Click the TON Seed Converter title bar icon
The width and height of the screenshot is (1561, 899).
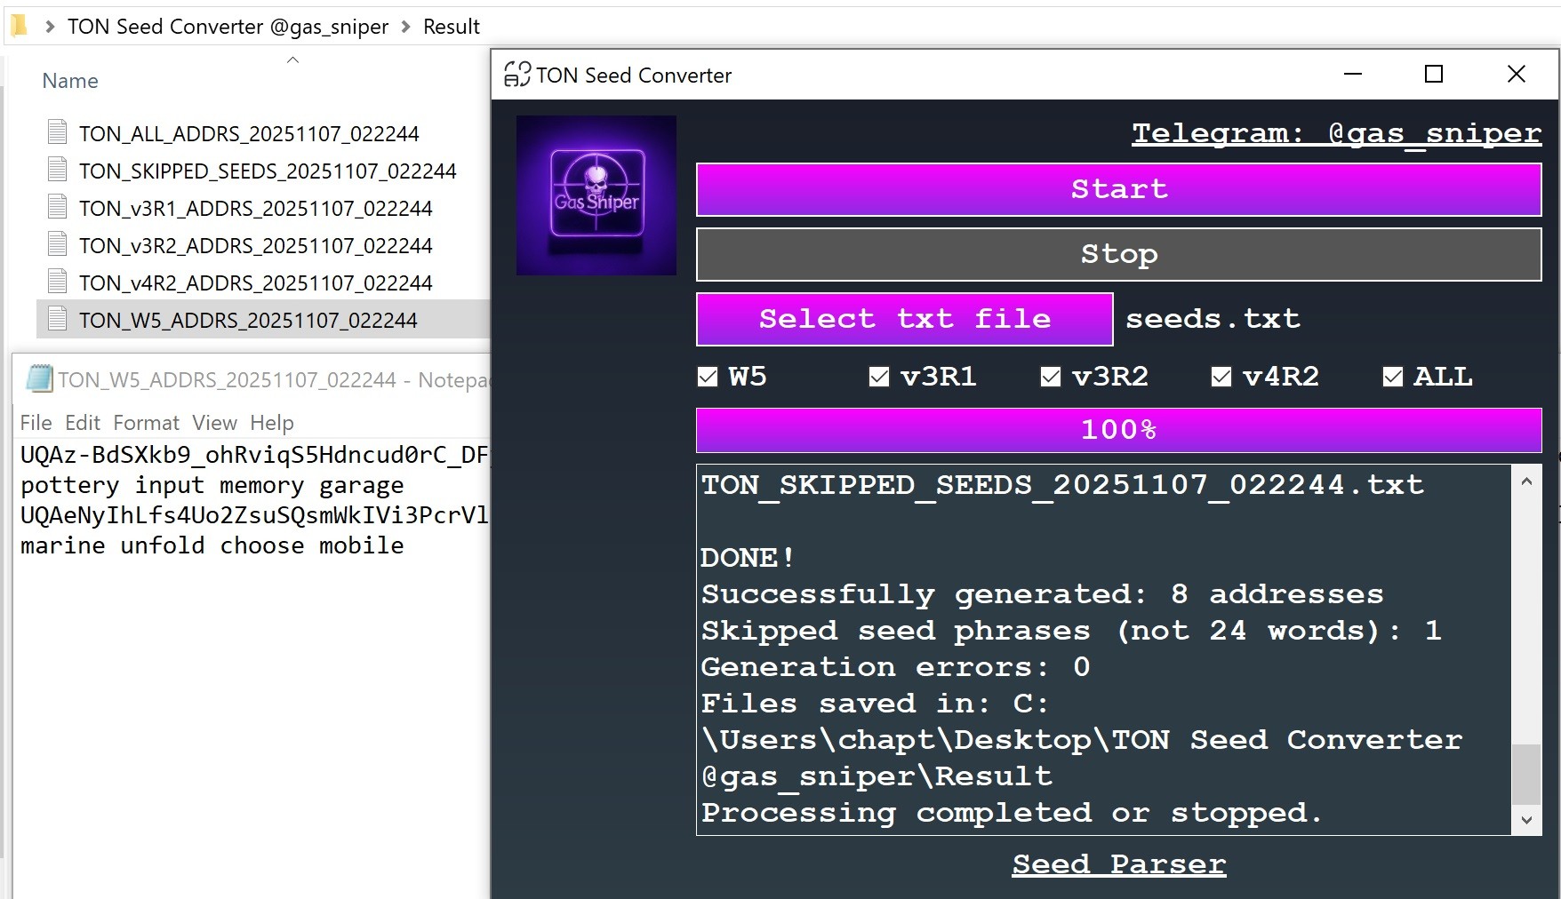point(517,75)
